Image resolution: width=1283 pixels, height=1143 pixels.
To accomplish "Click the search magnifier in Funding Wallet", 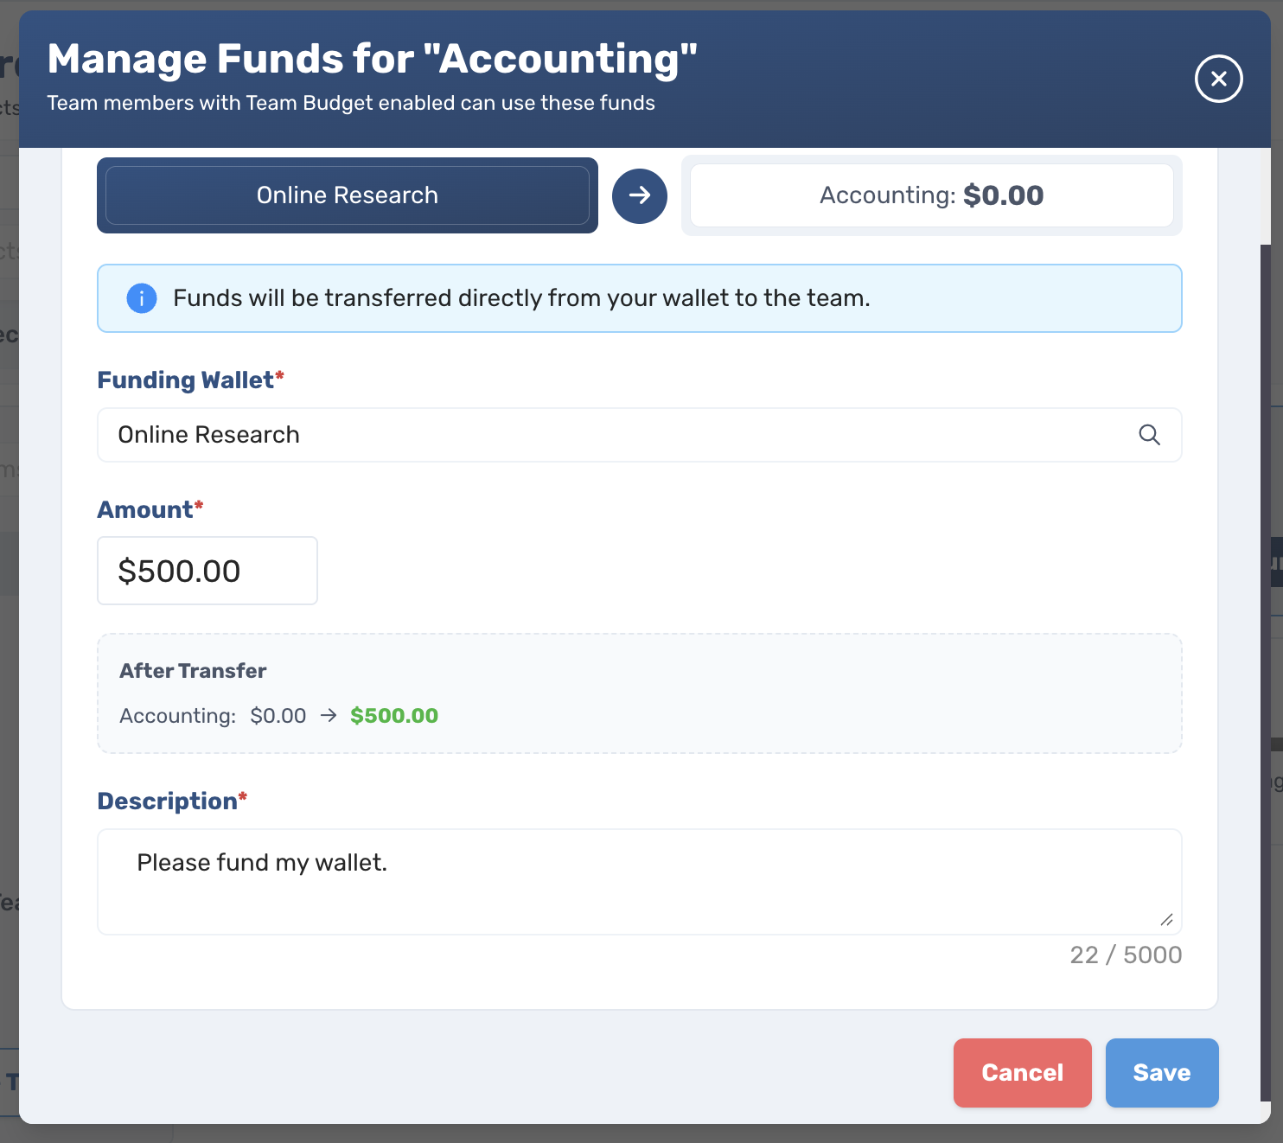I will pos(1149,435).
